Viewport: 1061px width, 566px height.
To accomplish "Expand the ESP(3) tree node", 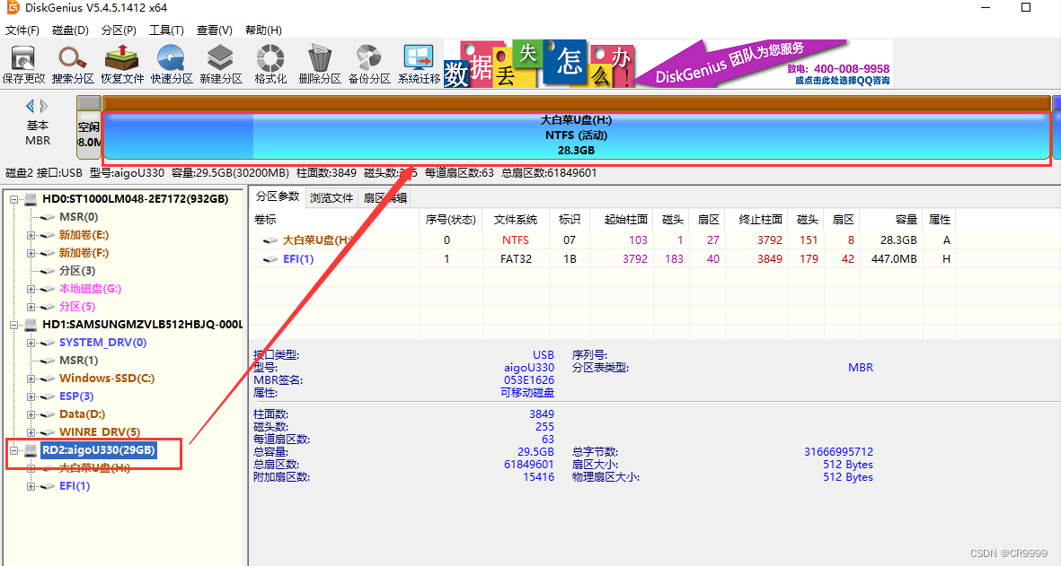I will (x=31, y=396).
